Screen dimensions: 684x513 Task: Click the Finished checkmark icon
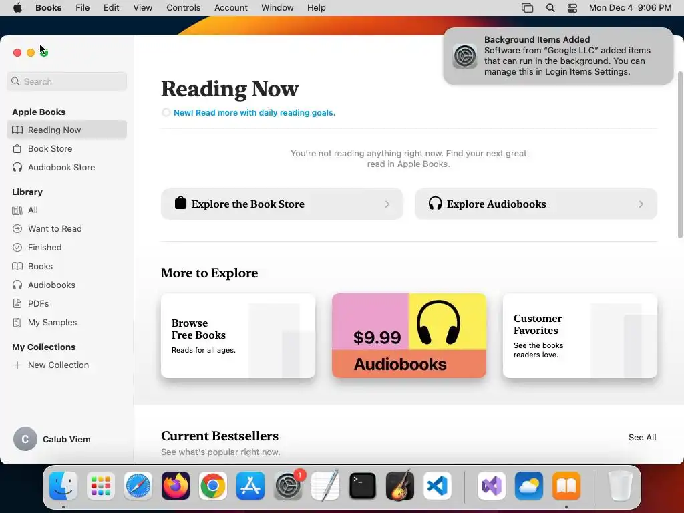(17, 247)
